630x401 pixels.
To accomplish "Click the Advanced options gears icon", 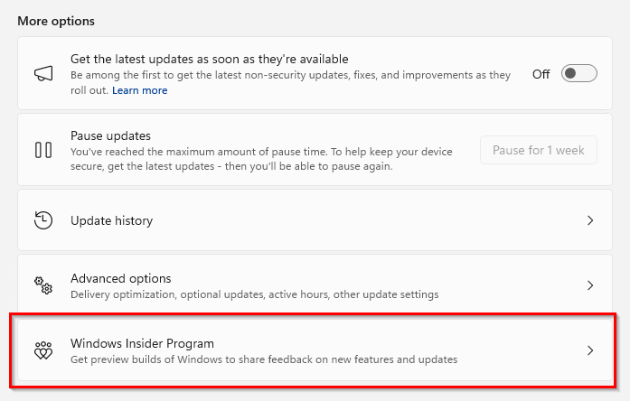I will pyautogui.click(x=42, y=285).
